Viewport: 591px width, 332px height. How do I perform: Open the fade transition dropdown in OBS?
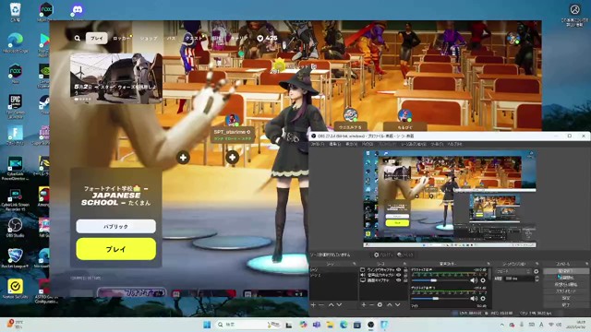point(513,271)
